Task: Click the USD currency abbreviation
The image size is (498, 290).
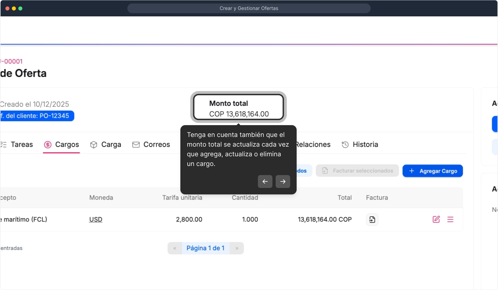Action: click(96, 220)
